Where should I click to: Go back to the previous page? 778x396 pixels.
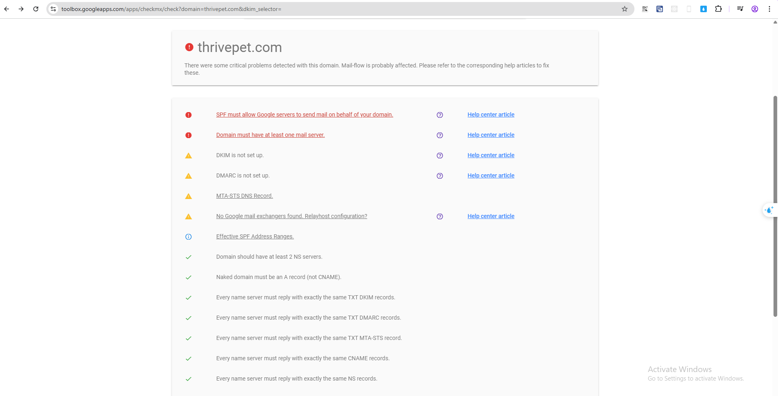coord(7,9)
